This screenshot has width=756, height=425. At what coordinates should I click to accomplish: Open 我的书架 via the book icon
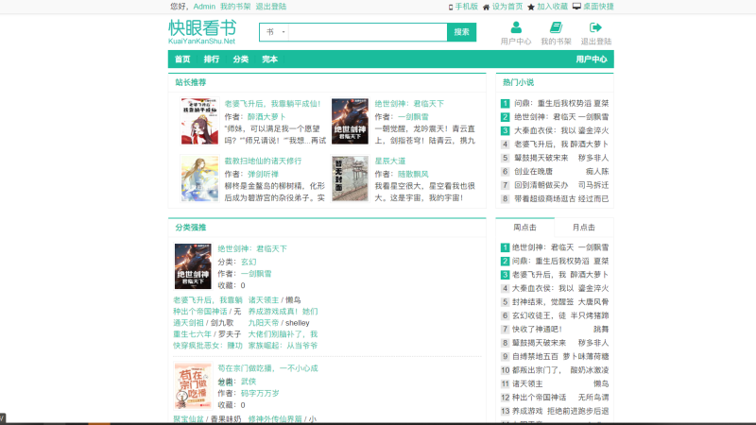tap(556, 27)
